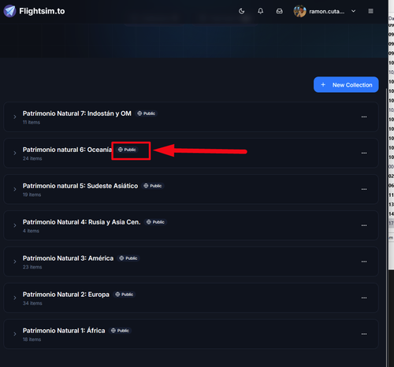Click Public badge on Indostán y OM
This screenshot has width=394, height=367.
tap(147, 113)
